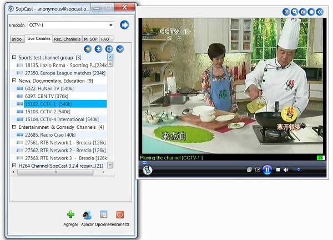
Task: Click the playlist windows icon in player controls
Action: tap(249, 169)
